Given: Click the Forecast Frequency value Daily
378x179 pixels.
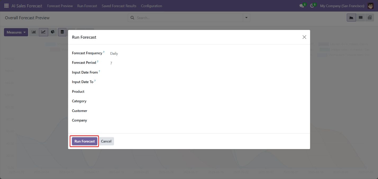Looking at the screenshot, I should [x=114, y=53].
